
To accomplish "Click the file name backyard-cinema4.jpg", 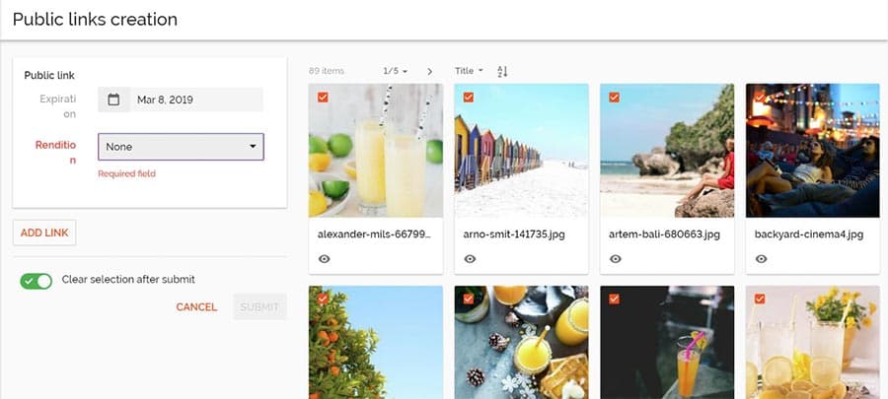I will 809,233.
